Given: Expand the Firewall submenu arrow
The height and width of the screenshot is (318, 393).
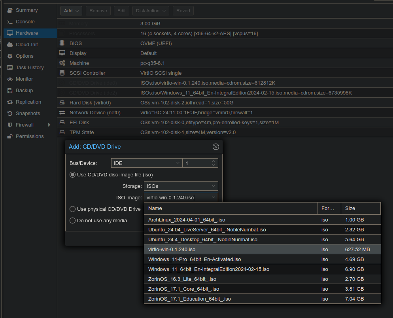Looking at the screenshot, I should click(x=49, y=125).
